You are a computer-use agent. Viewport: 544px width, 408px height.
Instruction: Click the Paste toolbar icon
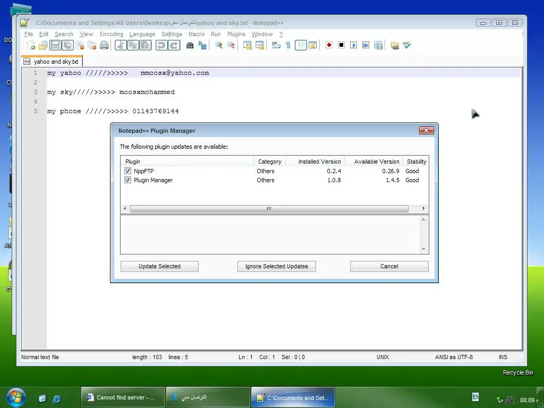[146, 46]
